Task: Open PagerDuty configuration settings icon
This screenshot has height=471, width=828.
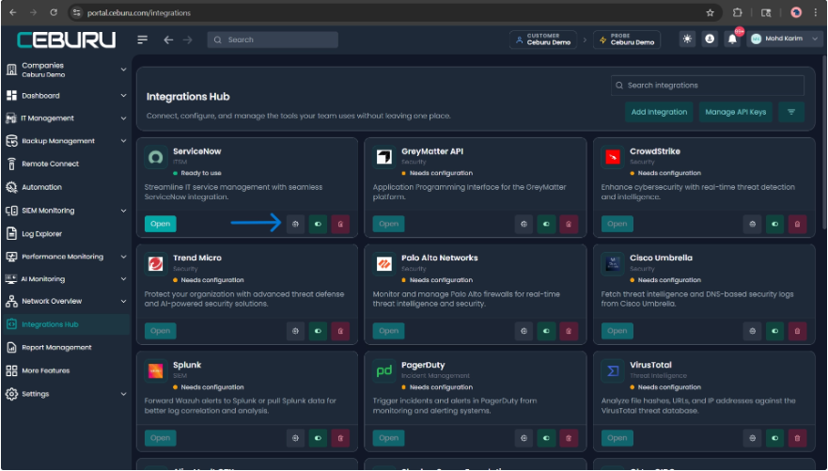Action: click(523, 438)
